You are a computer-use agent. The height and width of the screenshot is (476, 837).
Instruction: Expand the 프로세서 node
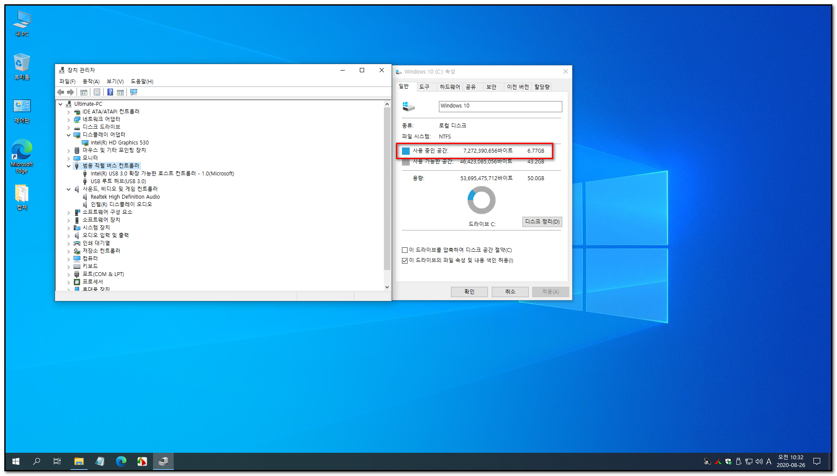point(68,282)
